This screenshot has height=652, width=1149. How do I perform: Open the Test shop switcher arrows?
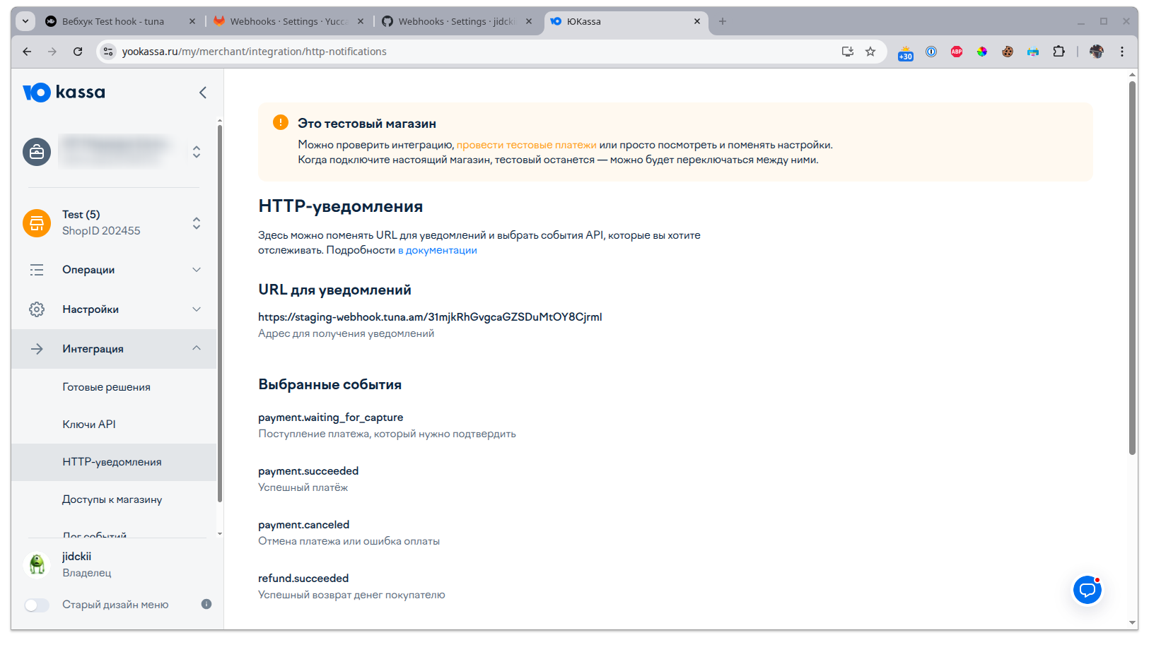pos(197,223)
